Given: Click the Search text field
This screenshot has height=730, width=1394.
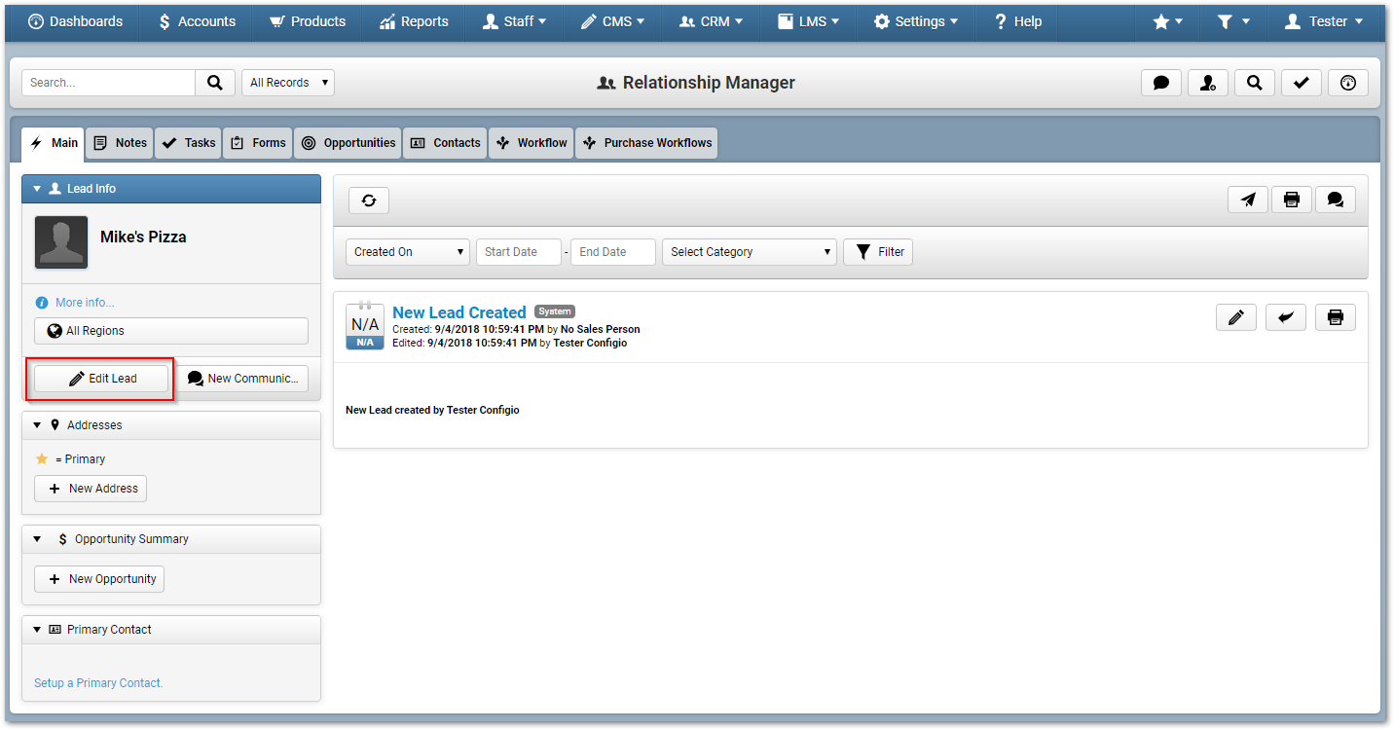Looking at the screenshot, I should 108,83.
